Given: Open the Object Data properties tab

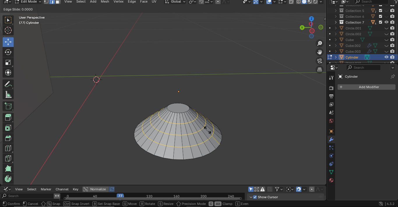Looking at the screenshot, I should [331, 172].
